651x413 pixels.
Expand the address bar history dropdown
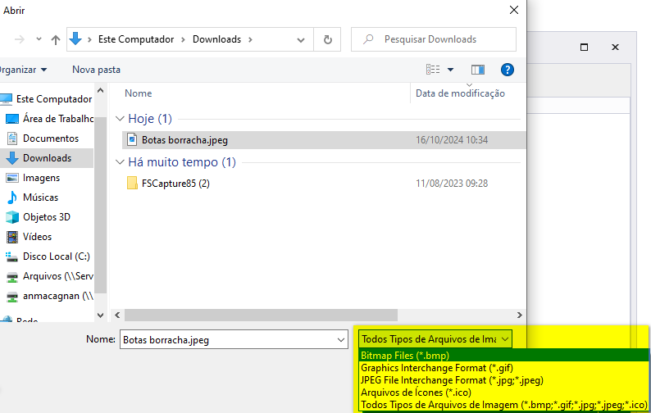(x=301, y=40)
